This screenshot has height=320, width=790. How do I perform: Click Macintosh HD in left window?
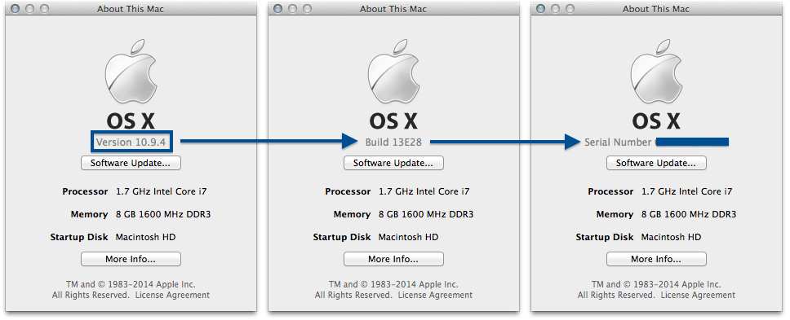(x=145, y=237)
